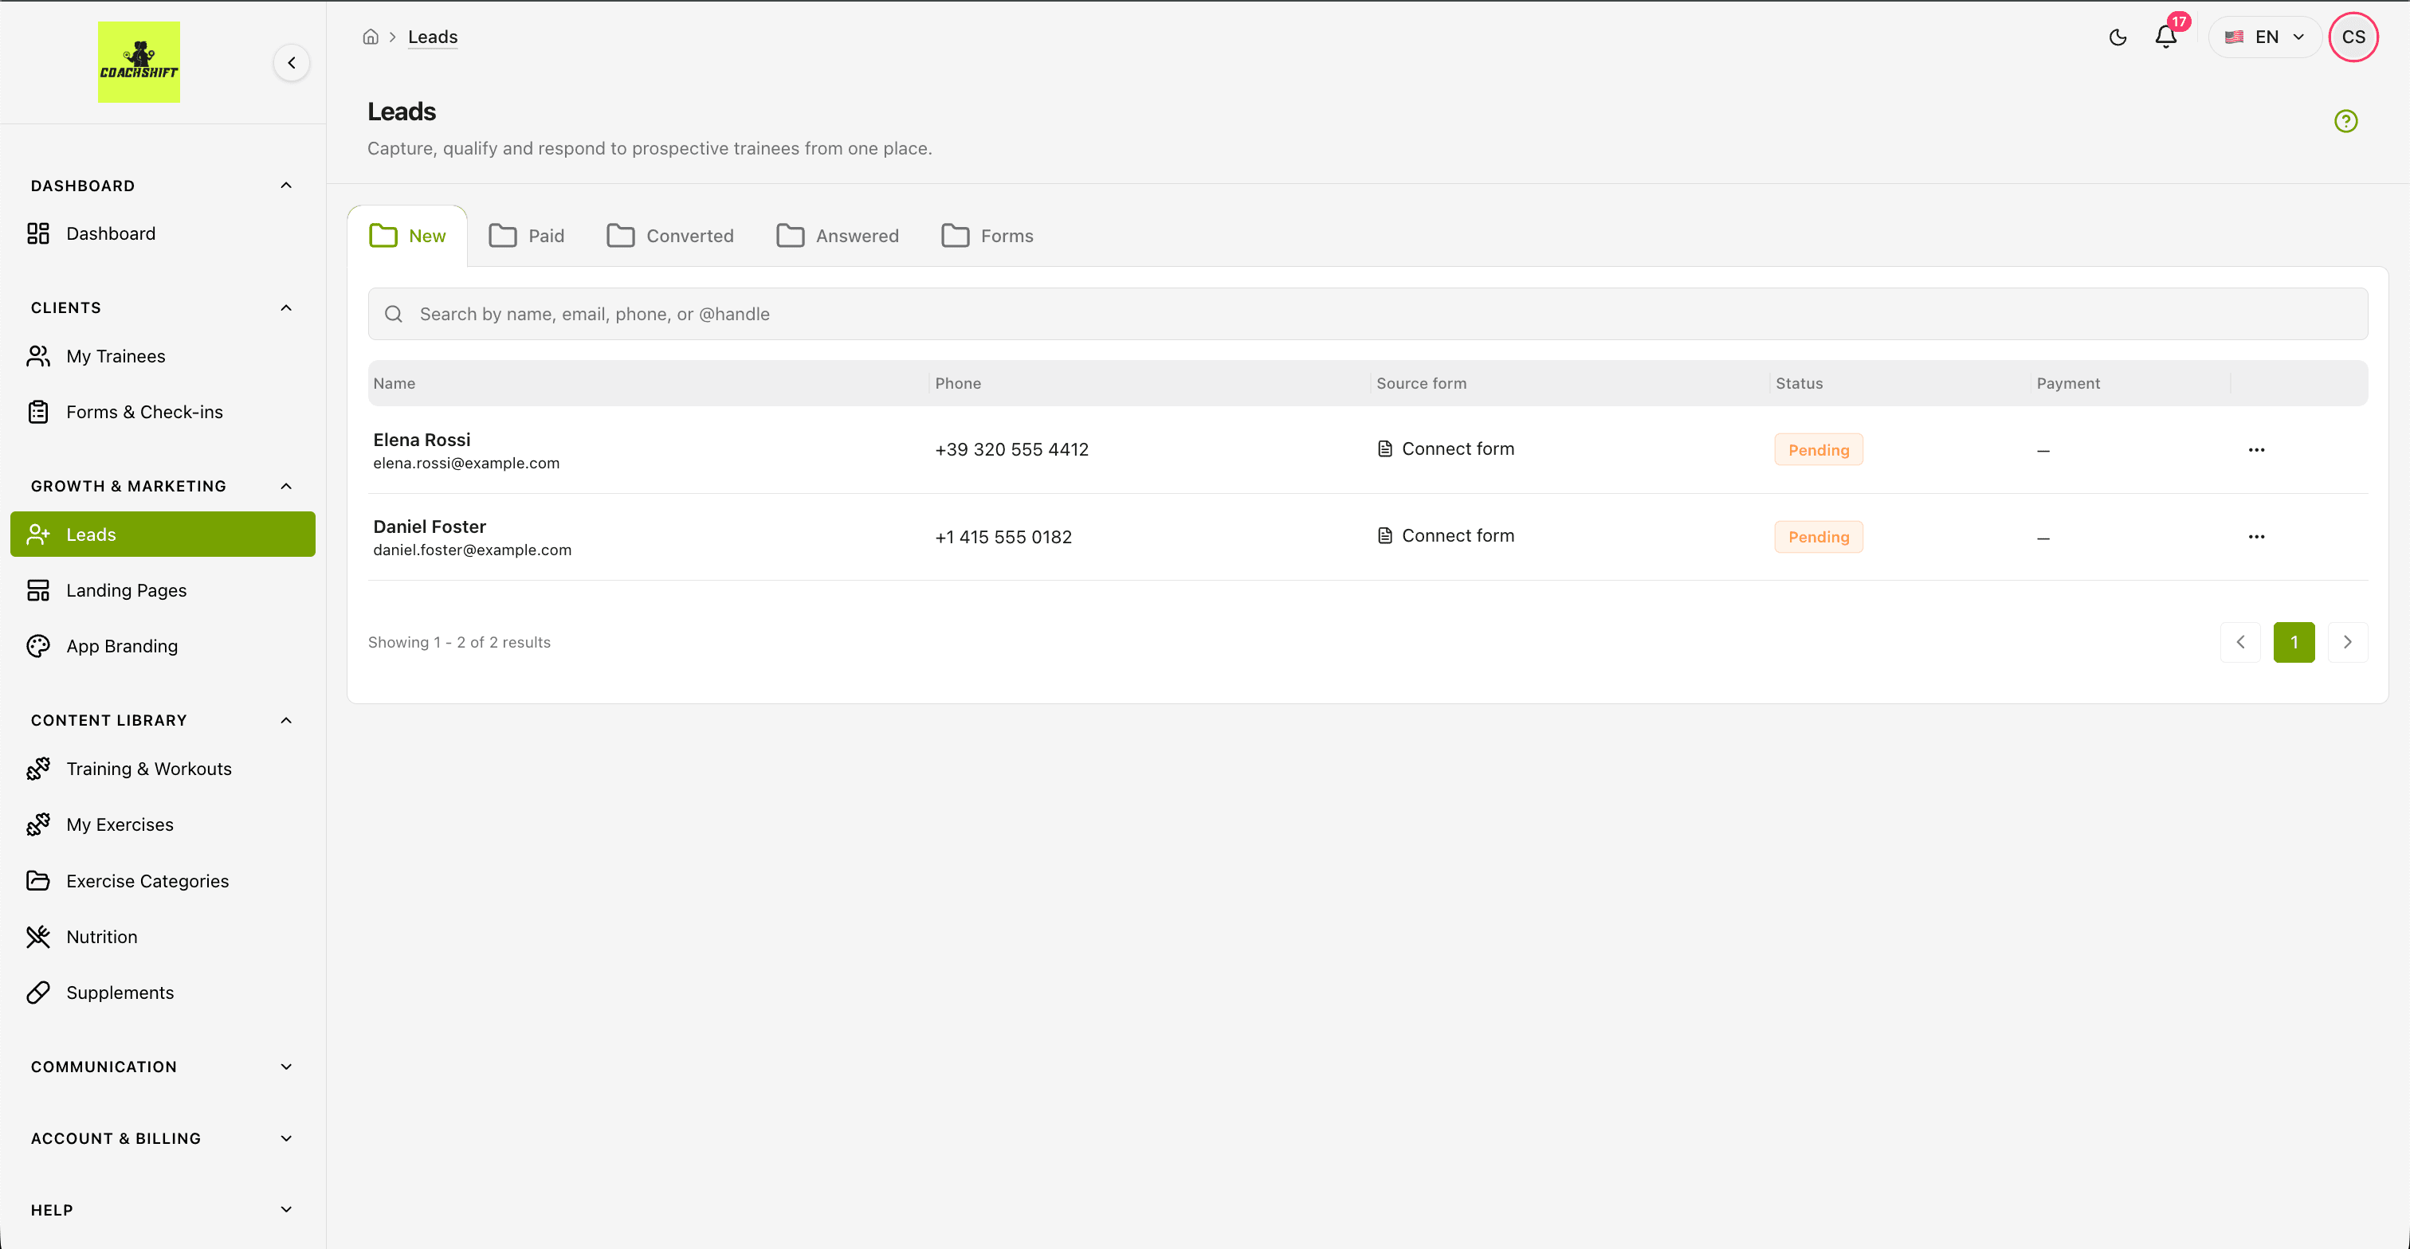Click the Leads breadcrumb link
The image size is (2410, 1249).
(x=432, y=37)
